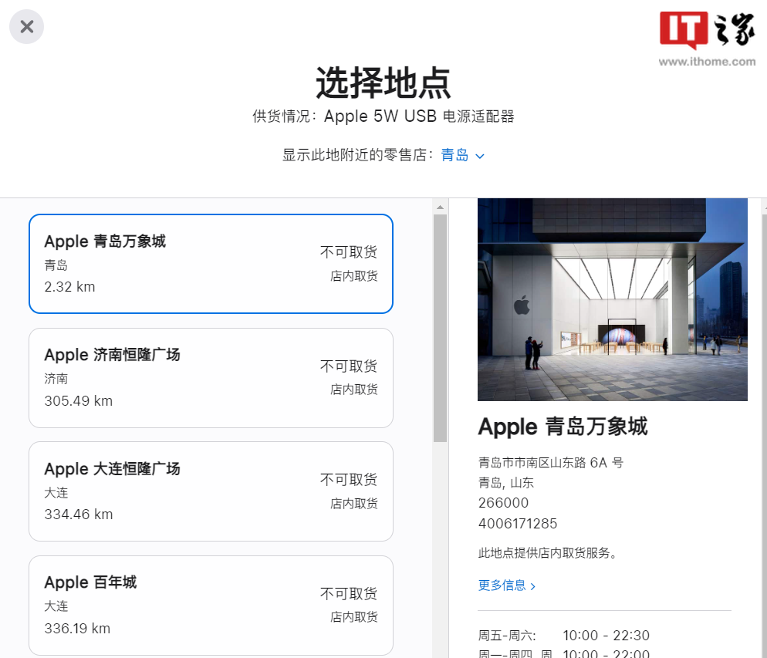The image size is (767, 658).
Task: Click the 此地点提供店内取货服务 notice
Action: [x=547, y=553]
